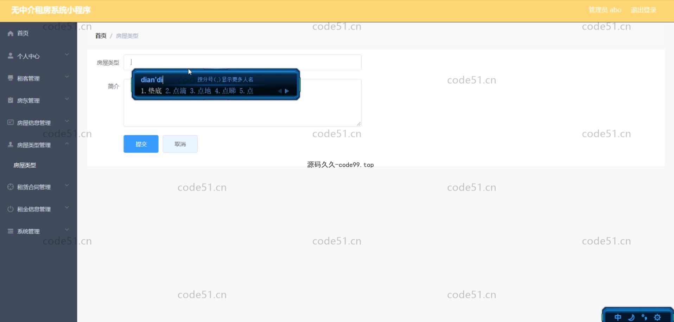Click the home icon beside 首页
The width and height of the screenshot is (674, 322).
coord(11,33)
